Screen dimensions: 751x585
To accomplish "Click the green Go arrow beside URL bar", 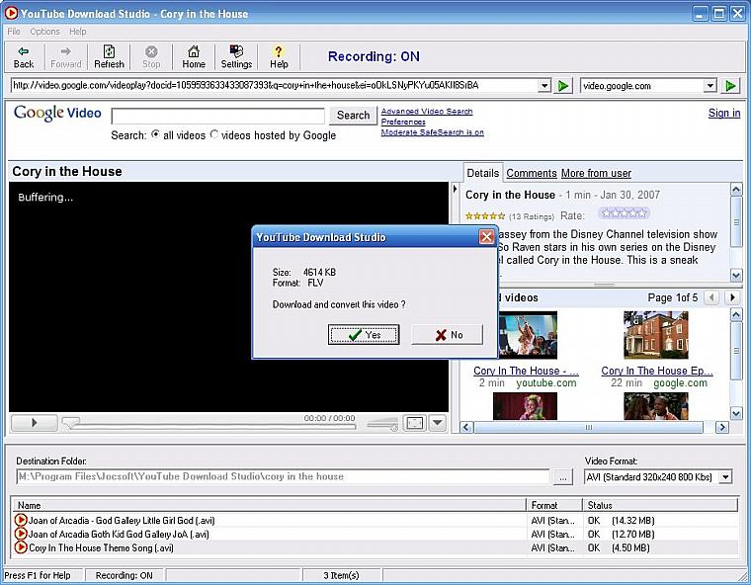I will (563, 86).
